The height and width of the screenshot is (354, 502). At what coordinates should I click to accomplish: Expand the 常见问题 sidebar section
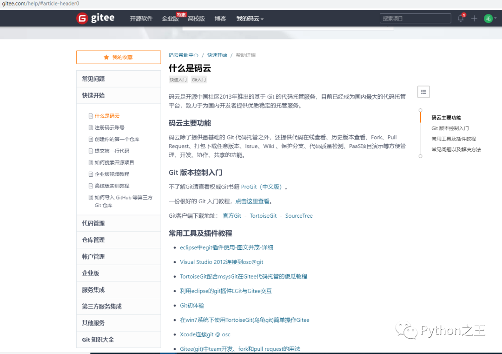click(x=119, y=79)
